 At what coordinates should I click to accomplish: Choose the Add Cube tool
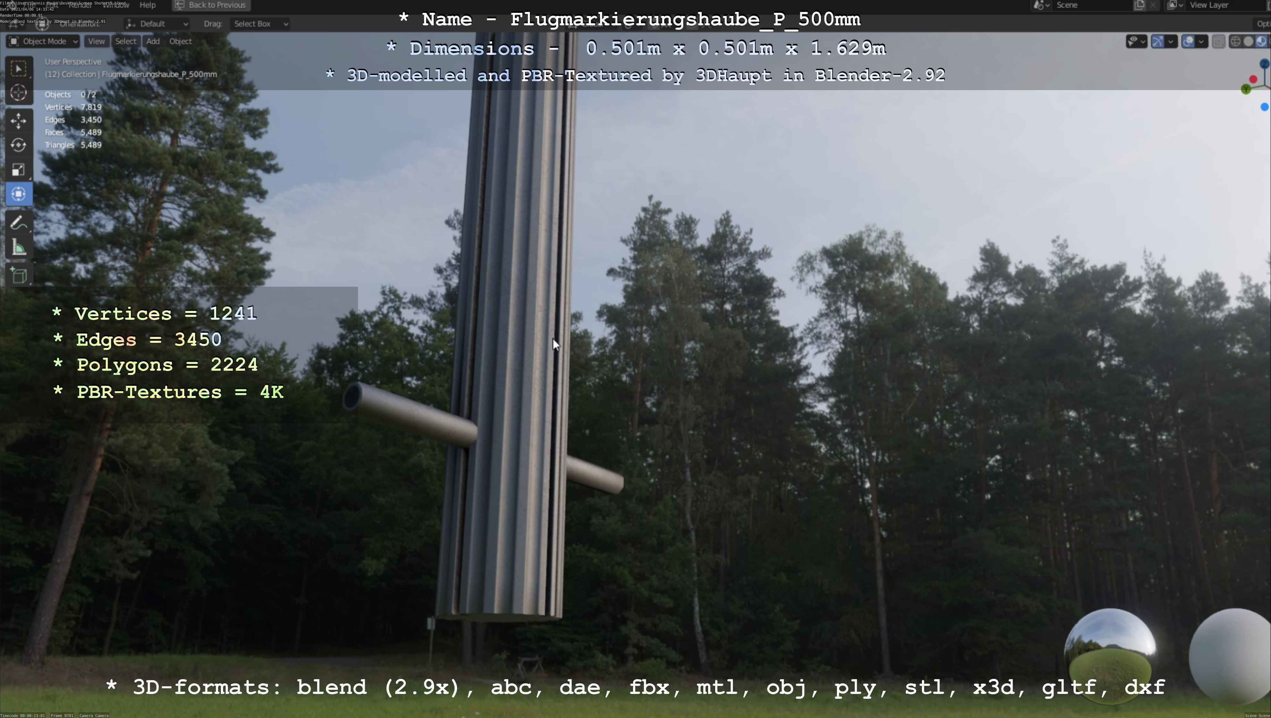[x=19, y=275]
